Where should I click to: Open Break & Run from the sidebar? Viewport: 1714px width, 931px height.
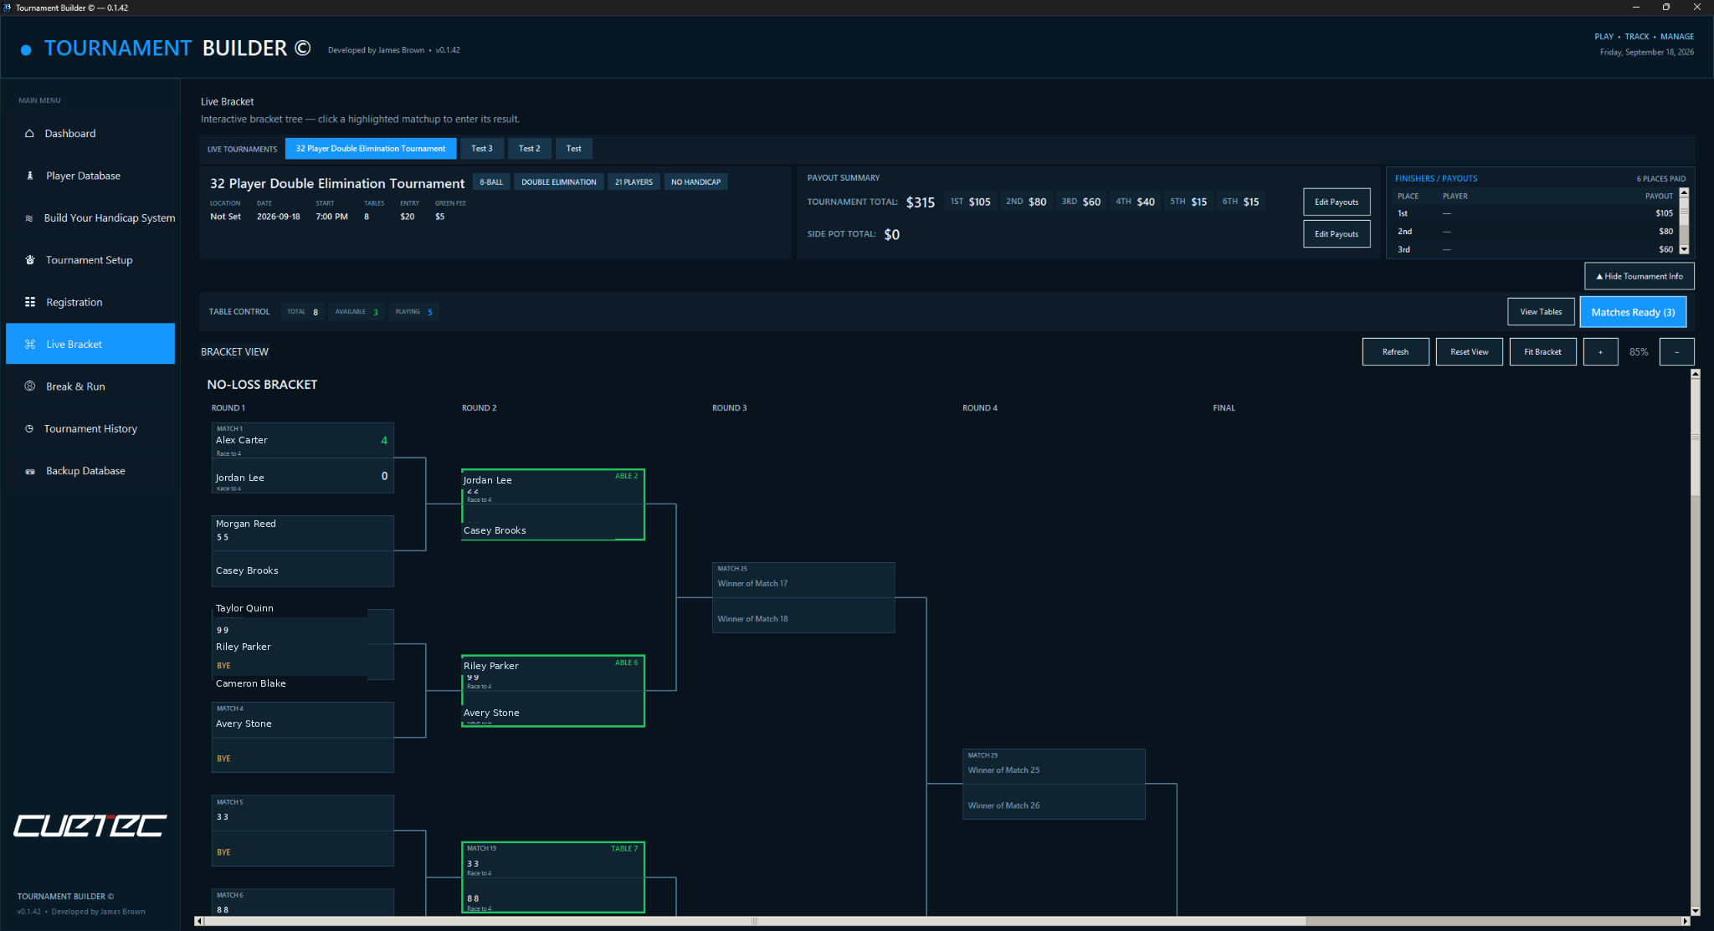point(90,386)
